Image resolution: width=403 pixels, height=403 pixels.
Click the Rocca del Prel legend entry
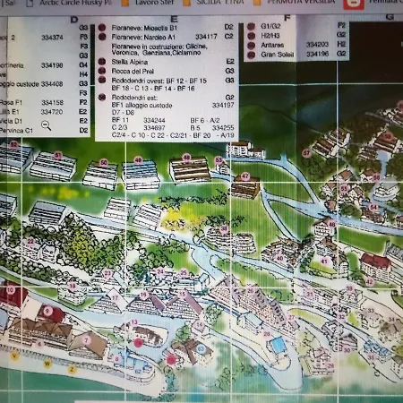pos(133,72)
